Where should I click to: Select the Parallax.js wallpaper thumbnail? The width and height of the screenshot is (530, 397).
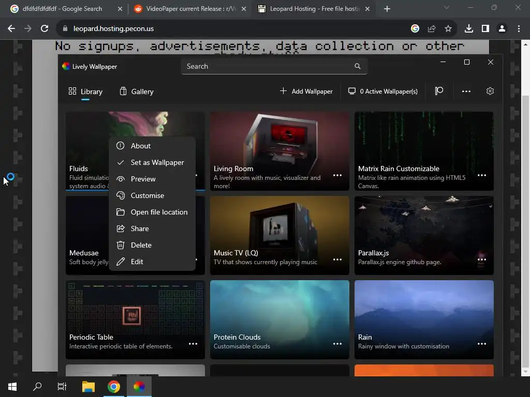[x=424, y=235]
